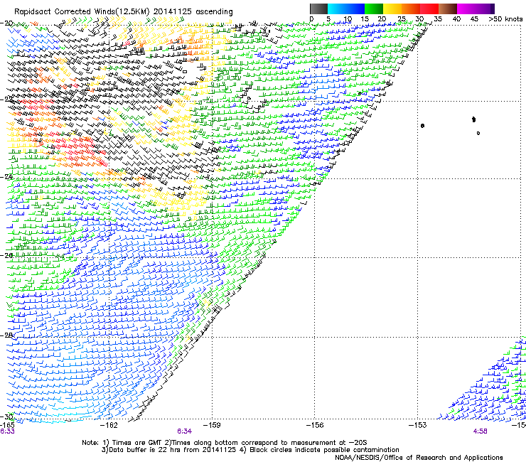Click the legend label '25'
526x462 pixels.
point(402,18)
